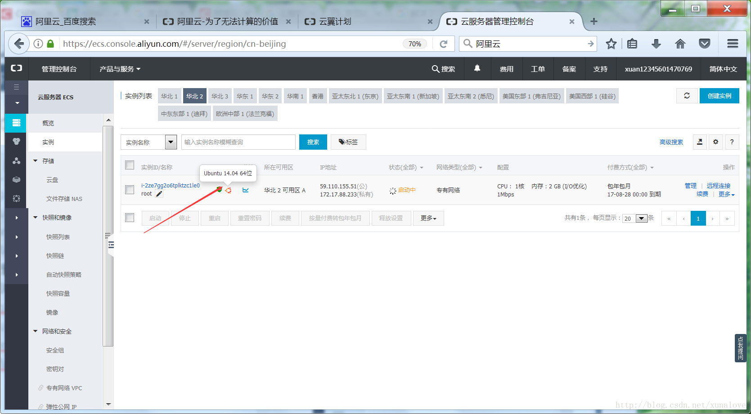Click the 续费 link in instance row
The image size is (751, 414).
pos(702,194)
